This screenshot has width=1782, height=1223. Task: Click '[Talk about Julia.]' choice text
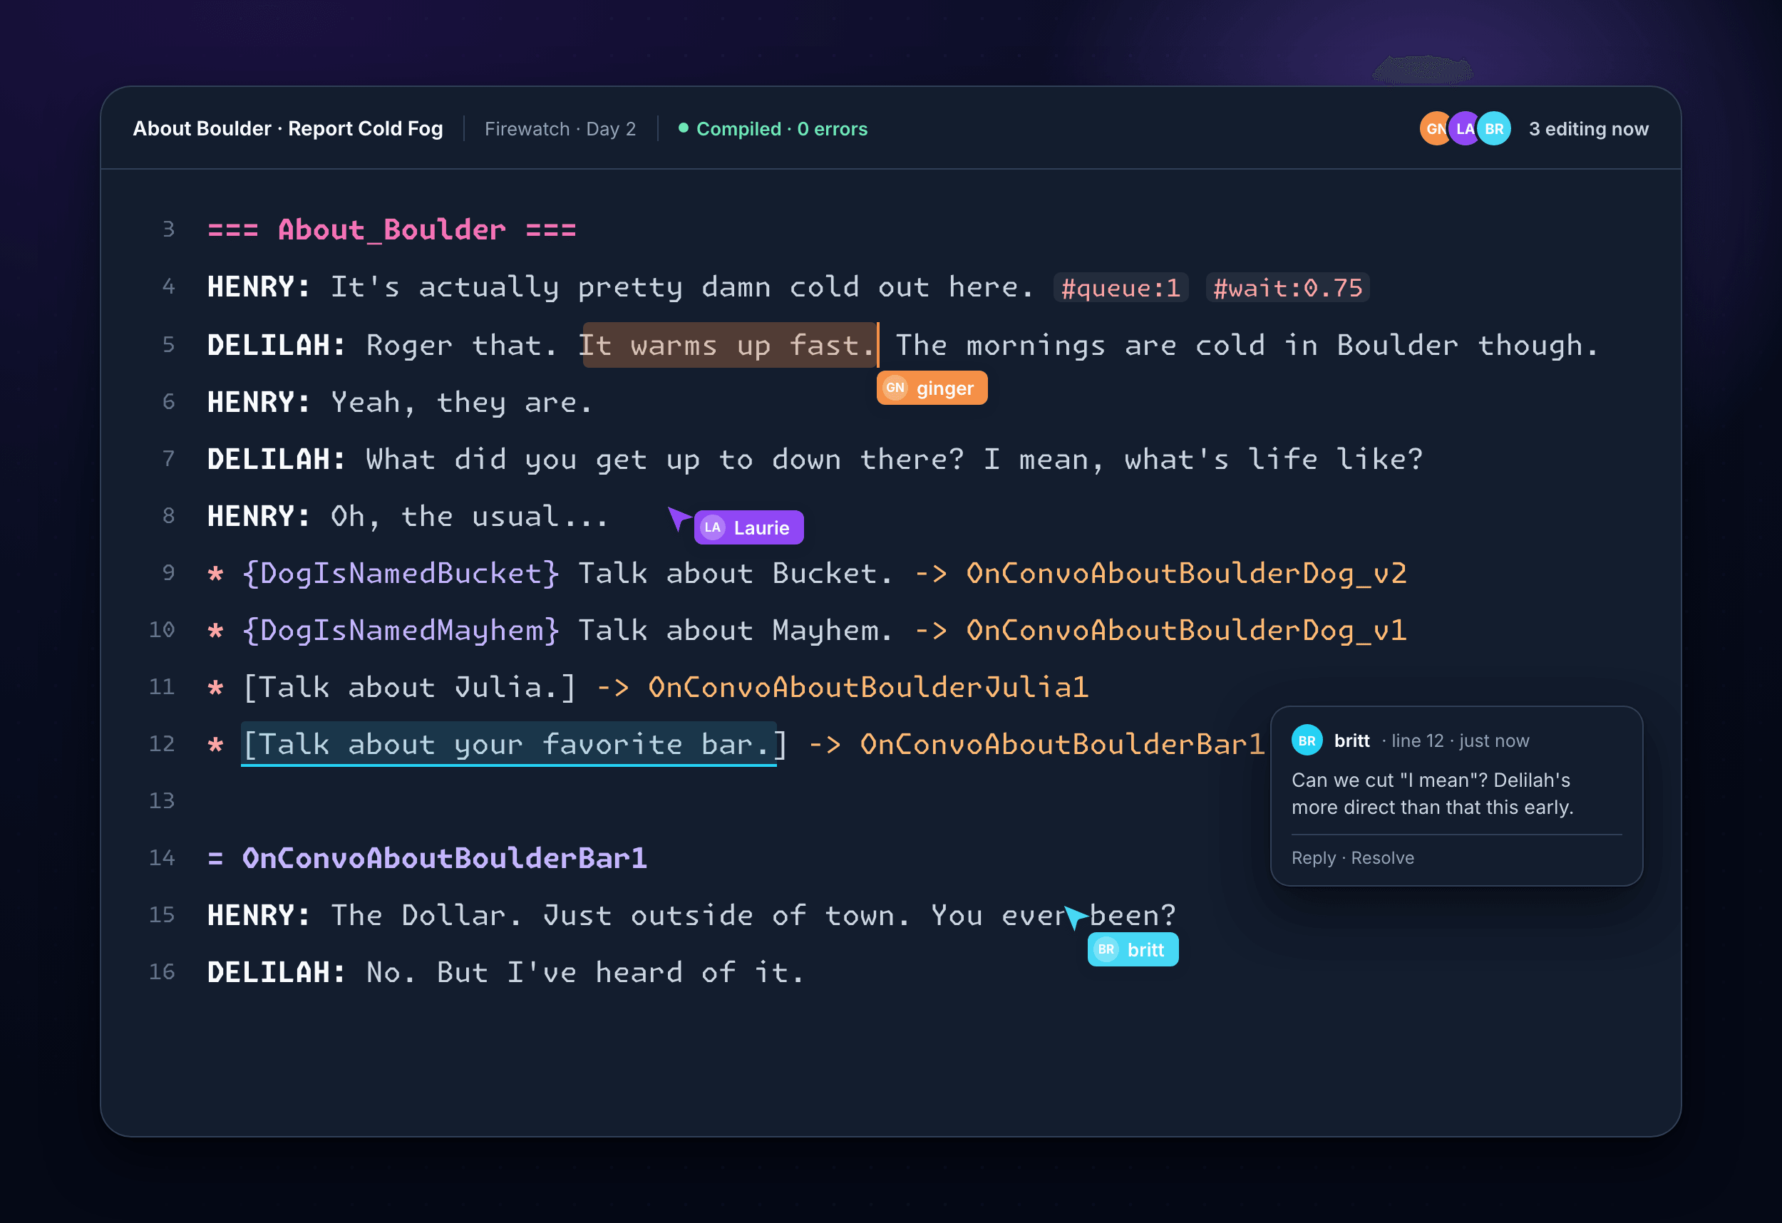(409, 687)
